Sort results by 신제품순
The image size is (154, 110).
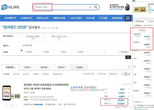click(36, 74)
